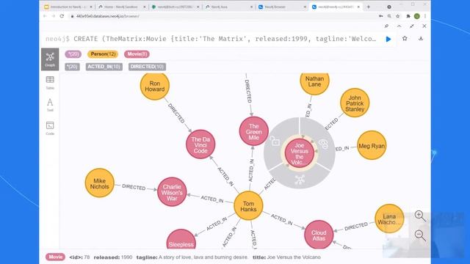Expand child relationships of Joe Versus node

click(x=300, y=180)
